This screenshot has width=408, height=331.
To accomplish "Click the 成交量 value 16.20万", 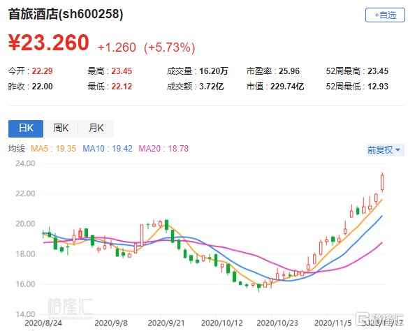I will [214, 71].
